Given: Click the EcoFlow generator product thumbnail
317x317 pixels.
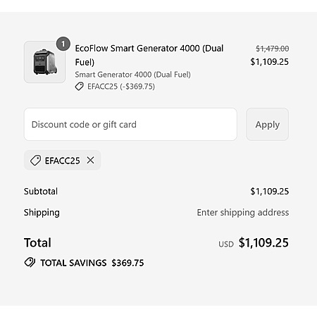Looking at the screenshot, I should tap(44, 62).
